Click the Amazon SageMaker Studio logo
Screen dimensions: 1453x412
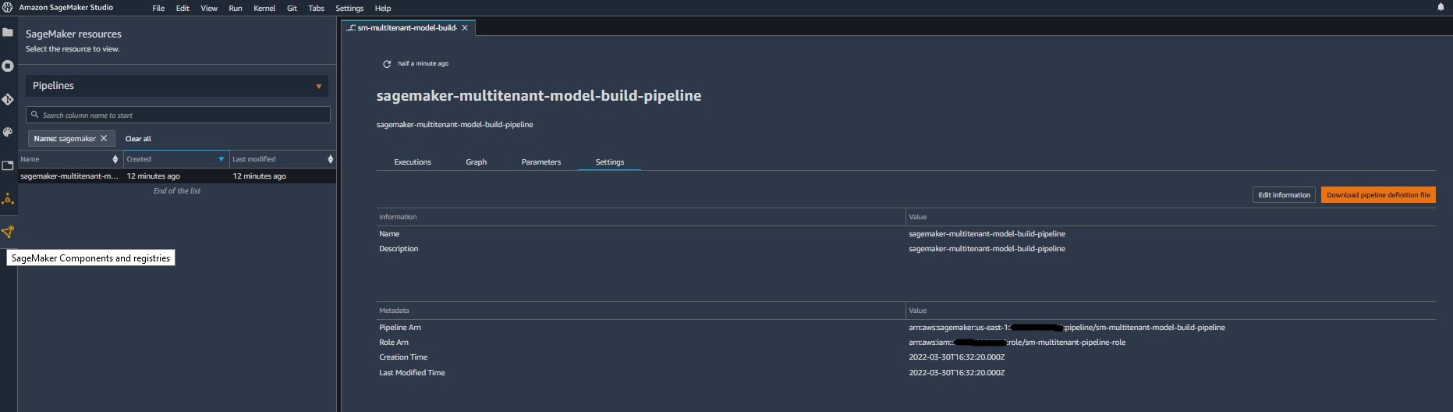(x=8, y=7)
